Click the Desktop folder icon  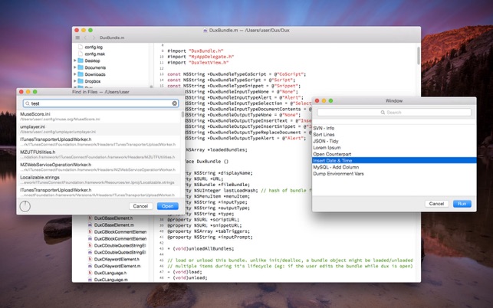coord(81,61)
